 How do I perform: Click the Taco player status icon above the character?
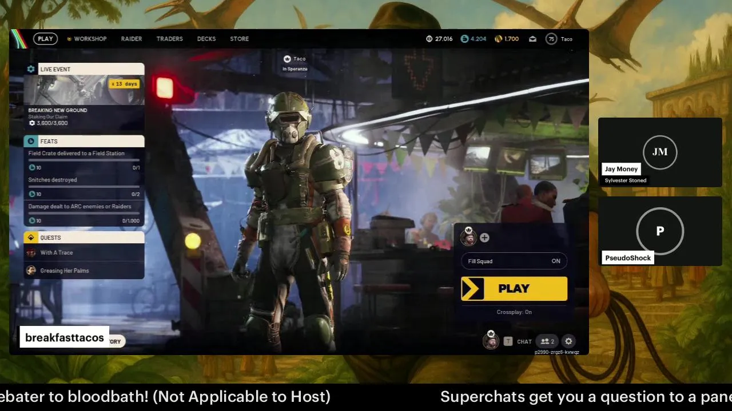[287, 59]
